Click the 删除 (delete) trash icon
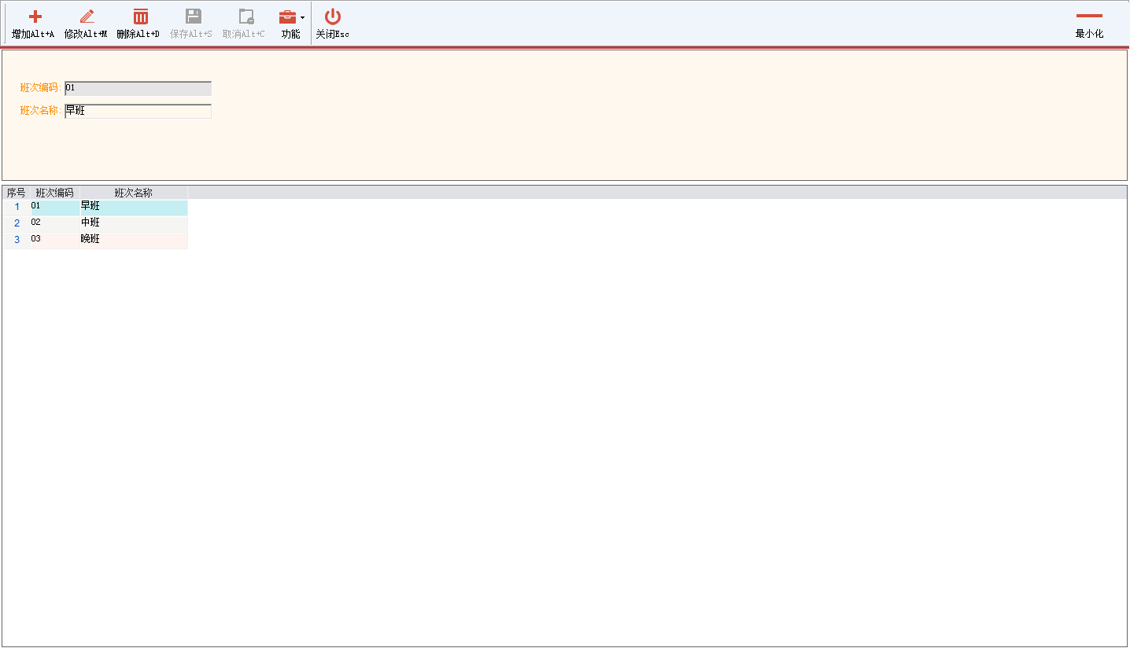Viewport: 1130px width, 648px height. [x=140, y=17]
